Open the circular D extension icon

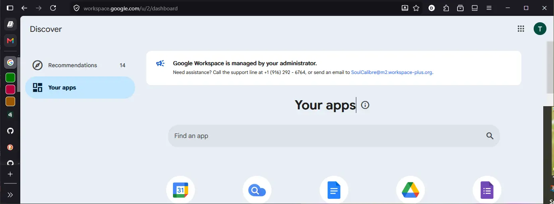pyautogui.click(x=432, y=8)
